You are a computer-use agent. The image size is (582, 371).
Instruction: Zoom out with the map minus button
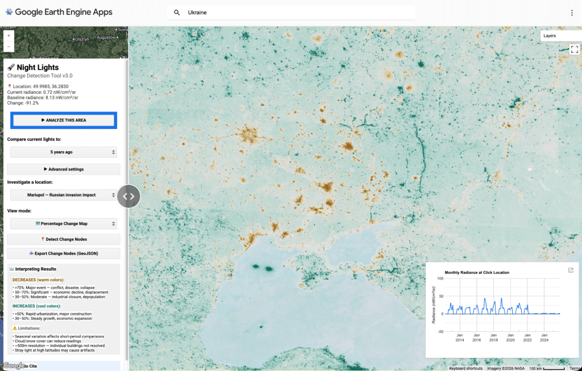click(x=9, y=47)
